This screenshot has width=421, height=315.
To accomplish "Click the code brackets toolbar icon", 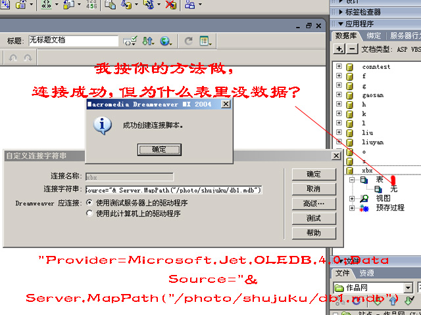I will coord(47,5).
